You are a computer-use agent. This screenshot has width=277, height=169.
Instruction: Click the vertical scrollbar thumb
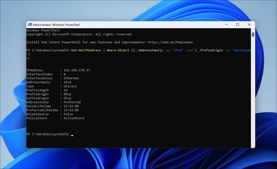pyautogui.click(x=253, y=35)
